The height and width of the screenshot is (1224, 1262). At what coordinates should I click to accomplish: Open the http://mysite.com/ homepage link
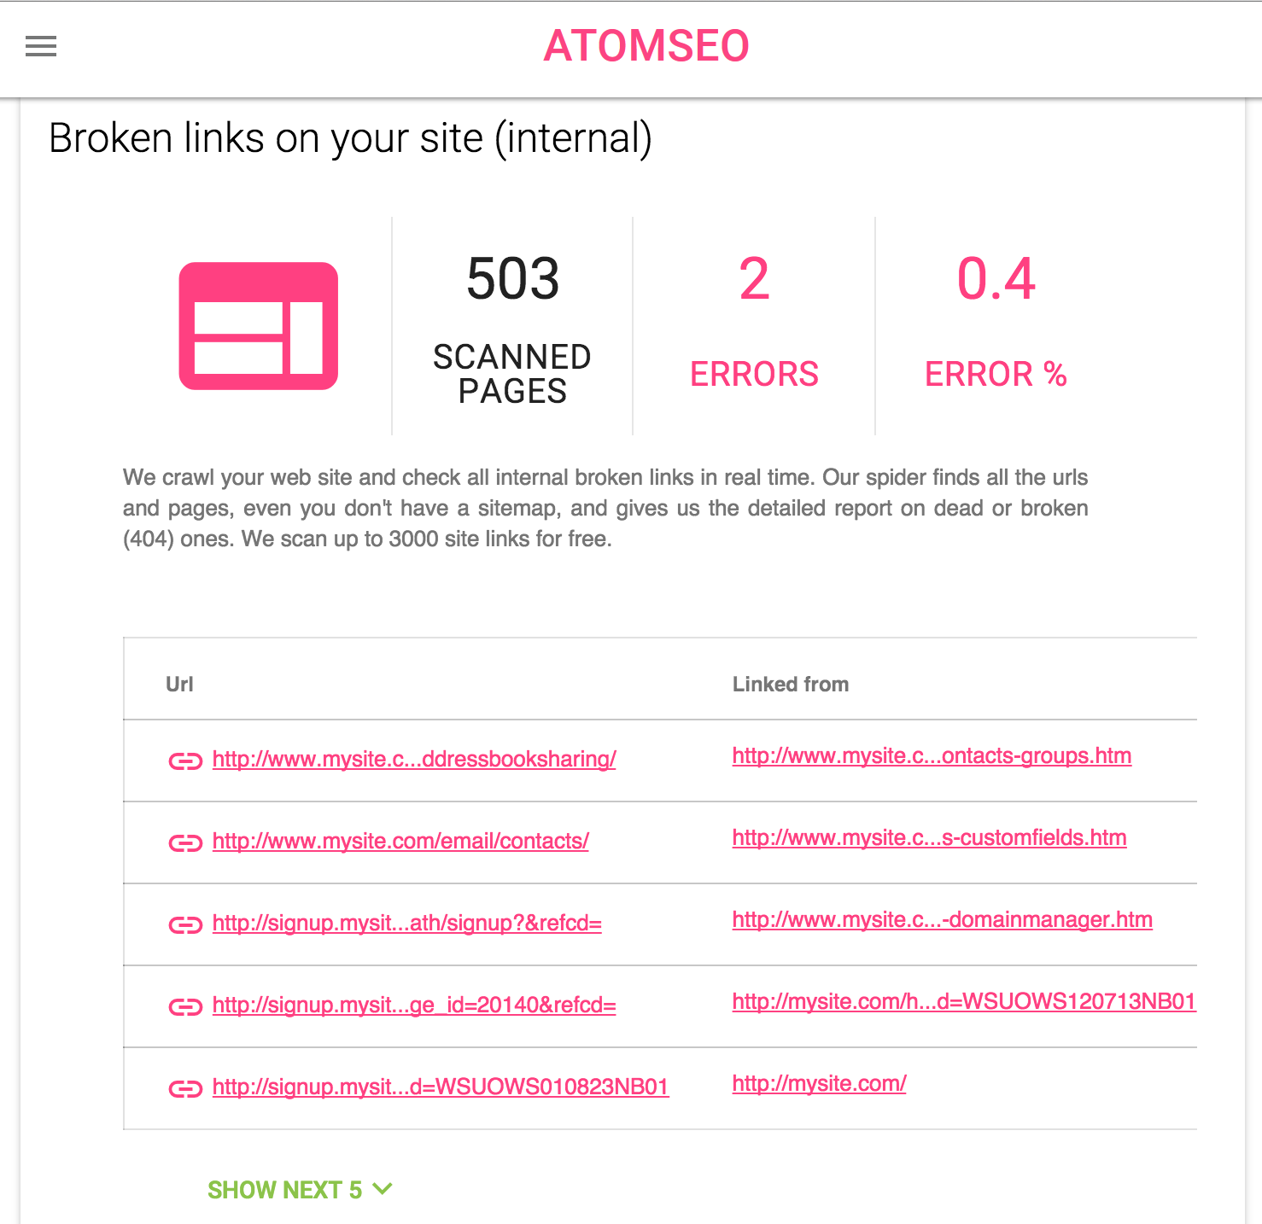pyautogui.click(x=818, y=1083)
